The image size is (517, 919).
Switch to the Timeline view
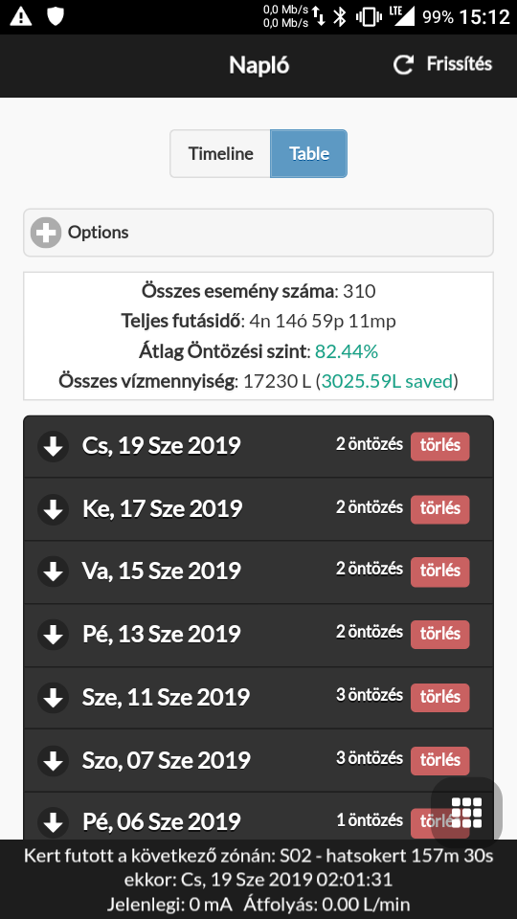pyautogui.click(x=220, y=153)
